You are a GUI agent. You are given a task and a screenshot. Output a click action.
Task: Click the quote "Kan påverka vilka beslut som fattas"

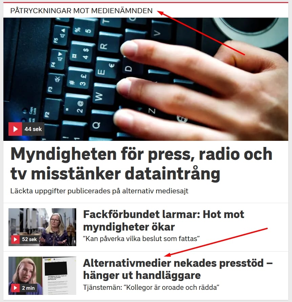[141, 239]
